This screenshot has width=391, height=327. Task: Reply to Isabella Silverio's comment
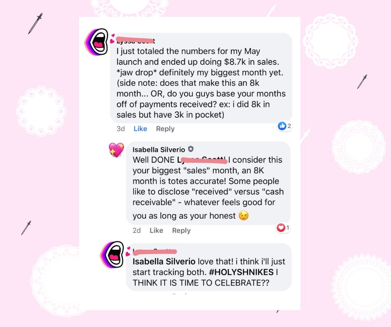point(181,230)
